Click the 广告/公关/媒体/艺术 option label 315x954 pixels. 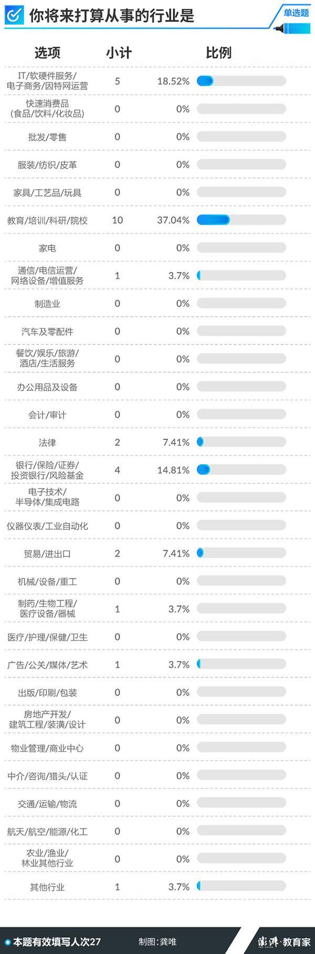tap(47, 665)
